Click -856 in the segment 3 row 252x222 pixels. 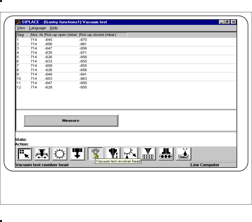click(83, 48)
